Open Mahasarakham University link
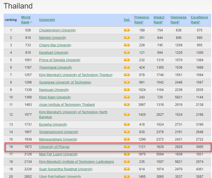Image resolution: width=212 pixels, height=178 pixels. 58,139
